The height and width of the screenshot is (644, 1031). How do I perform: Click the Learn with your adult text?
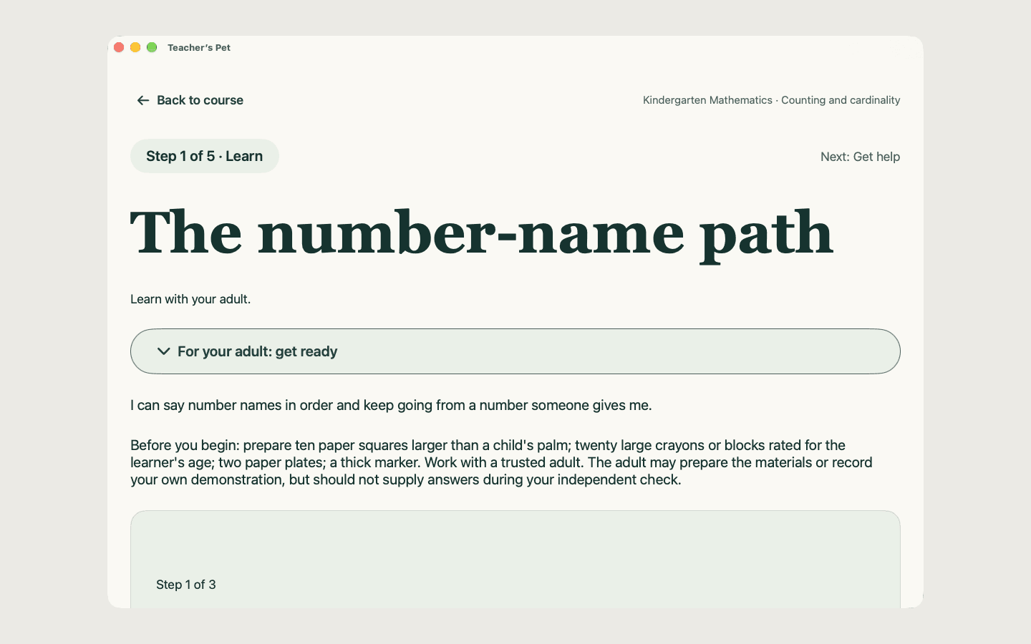pyautogui.click(x=190, y=299)
